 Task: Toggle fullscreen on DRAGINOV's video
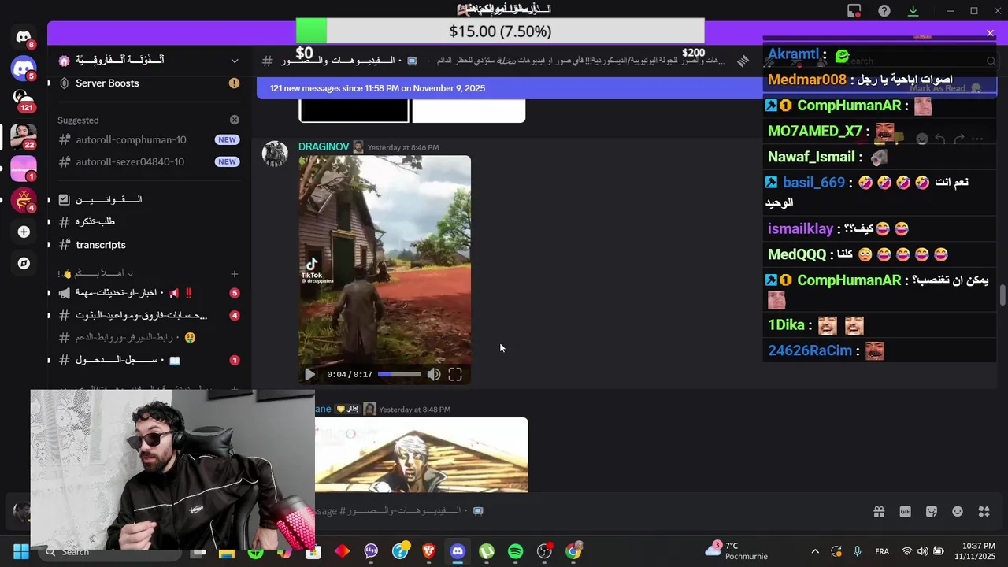[x=455, y=375]
